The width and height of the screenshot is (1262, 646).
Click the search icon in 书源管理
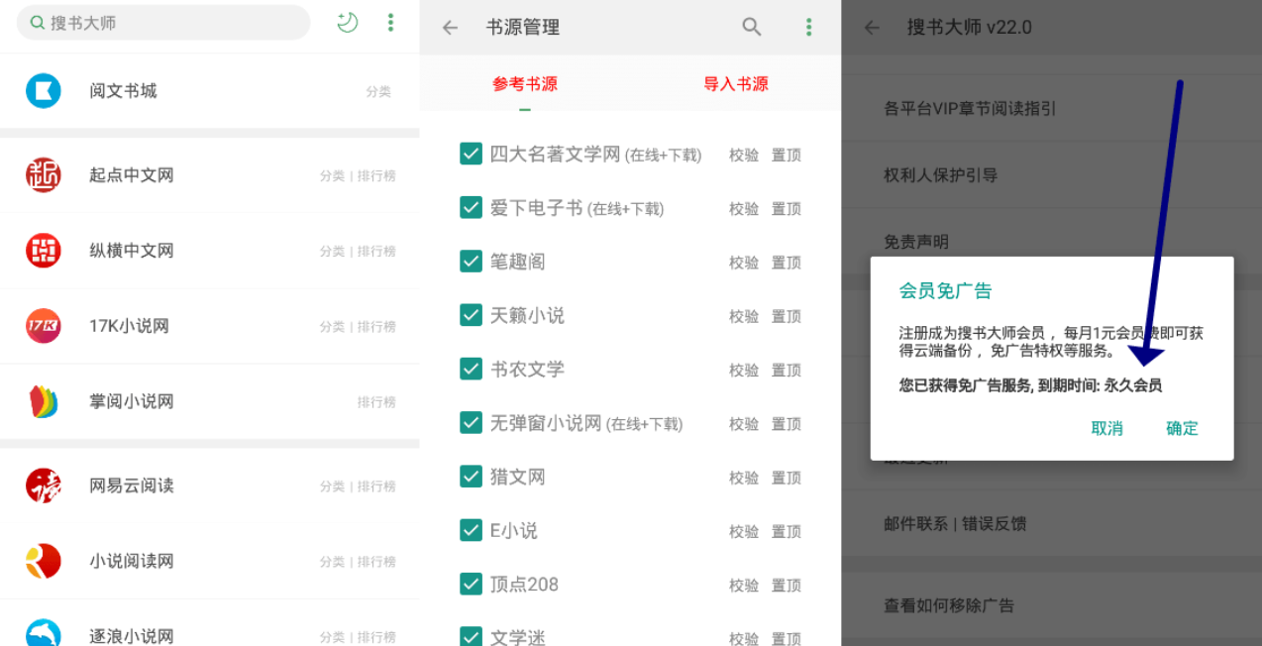(752, 27)
